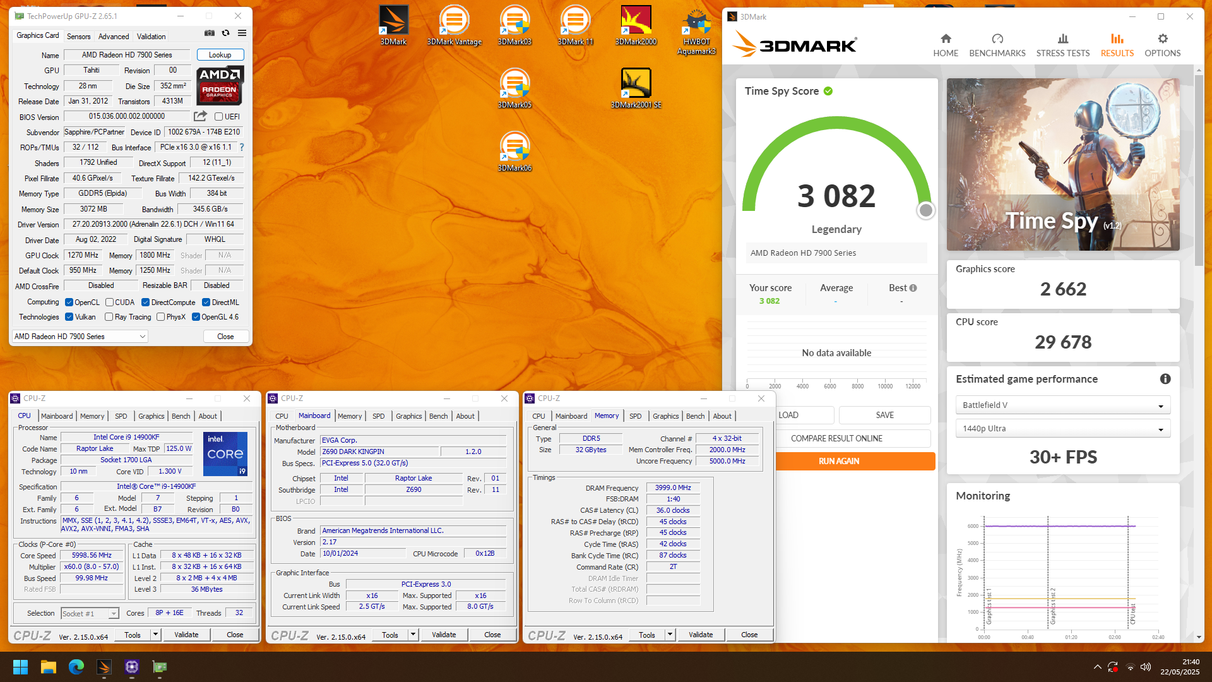The image size is (1212, 682).
Task: Click info icon next to Best score
Action: point(913,288)
